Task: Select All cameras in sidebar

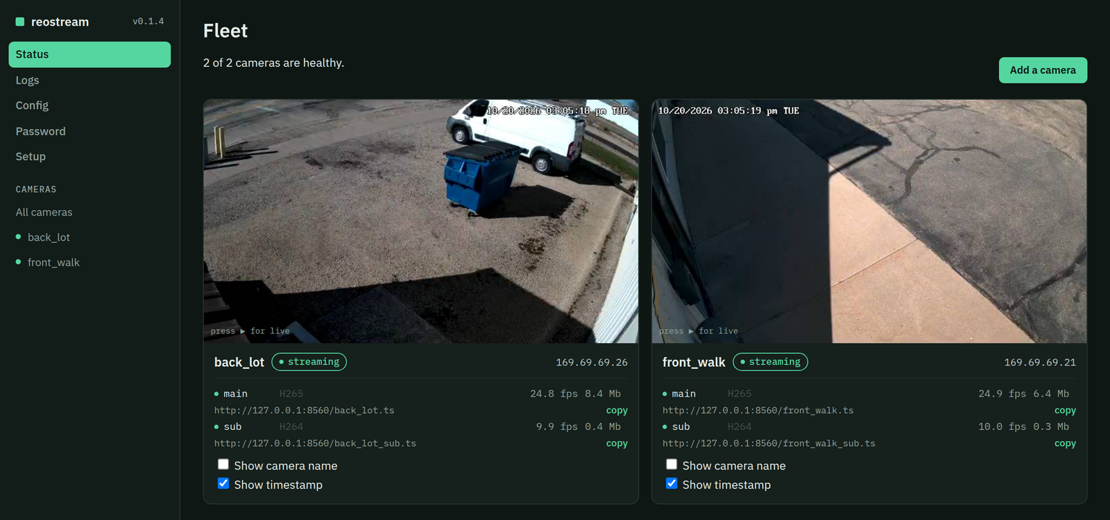Action: (89, 212)
